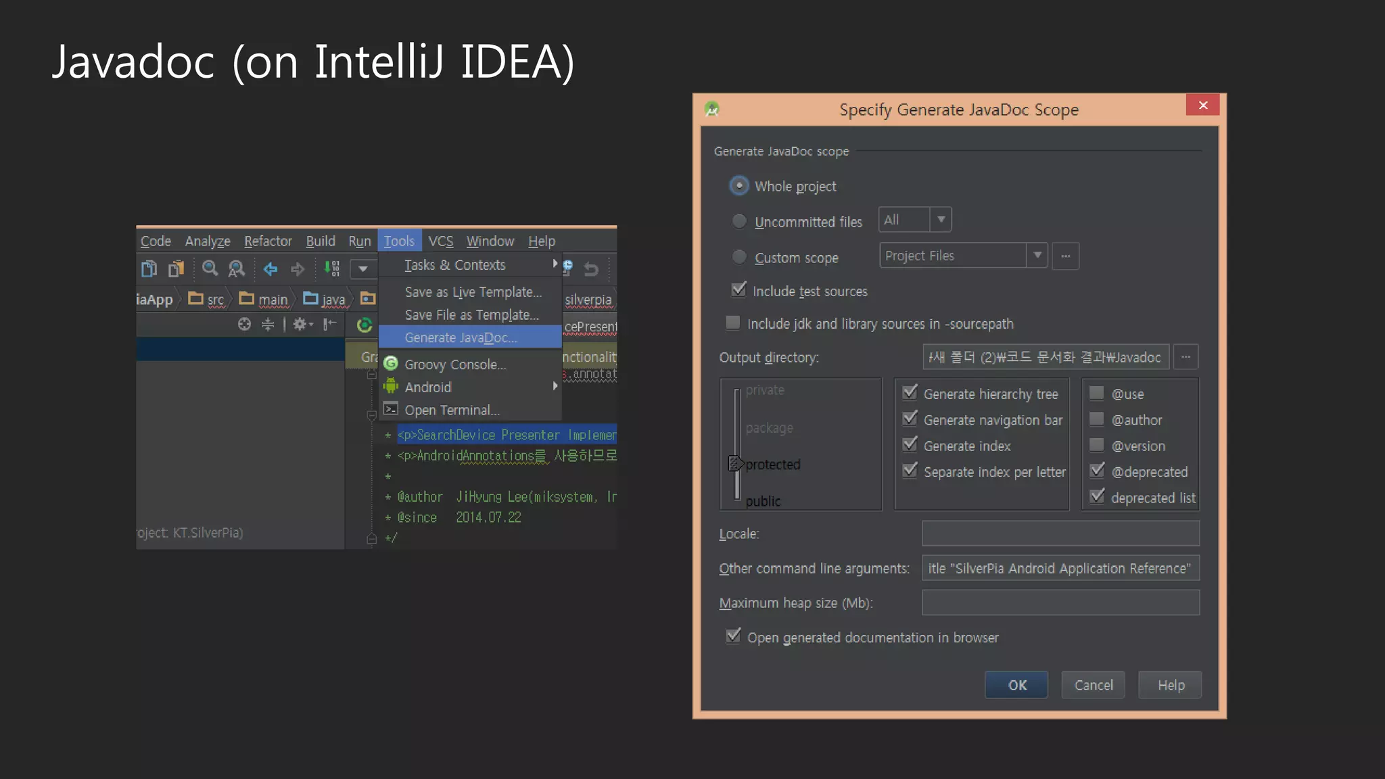Click the Groovy Console icon
The height and width of the screenshot is (779, 1385).
[391, 364]
